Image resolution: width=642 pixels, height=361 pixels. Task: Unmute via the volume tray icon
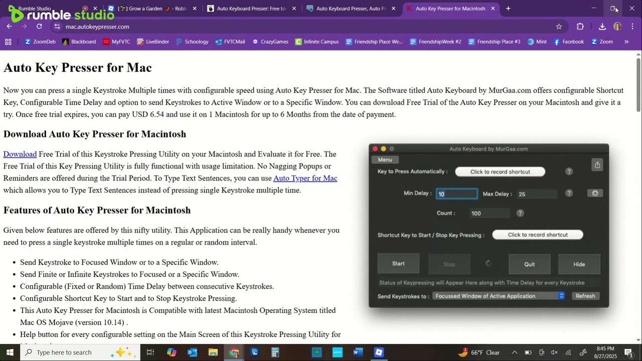(554, 352)
